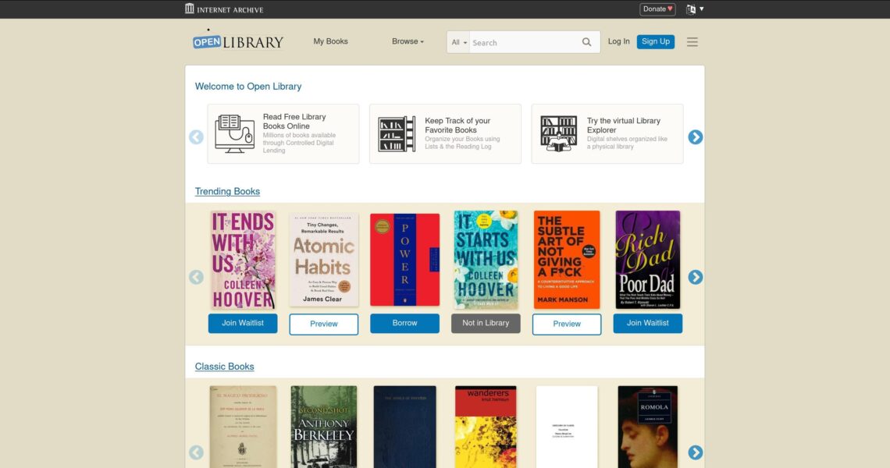Expand the language dropdown arrow in the top bar
Viewport: 890px width, 468px height.
pyautogui.click(x=702, y=9)
